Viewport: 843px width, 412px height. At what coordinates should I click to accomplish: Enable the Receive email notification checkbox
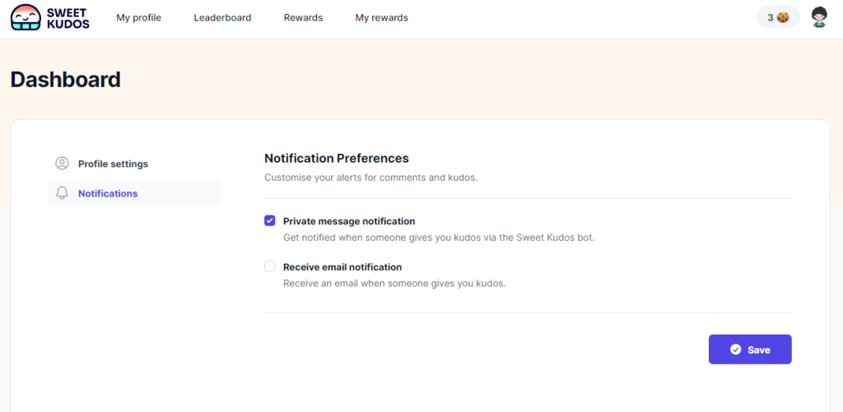pyautogui.click(x=270, y=266)
